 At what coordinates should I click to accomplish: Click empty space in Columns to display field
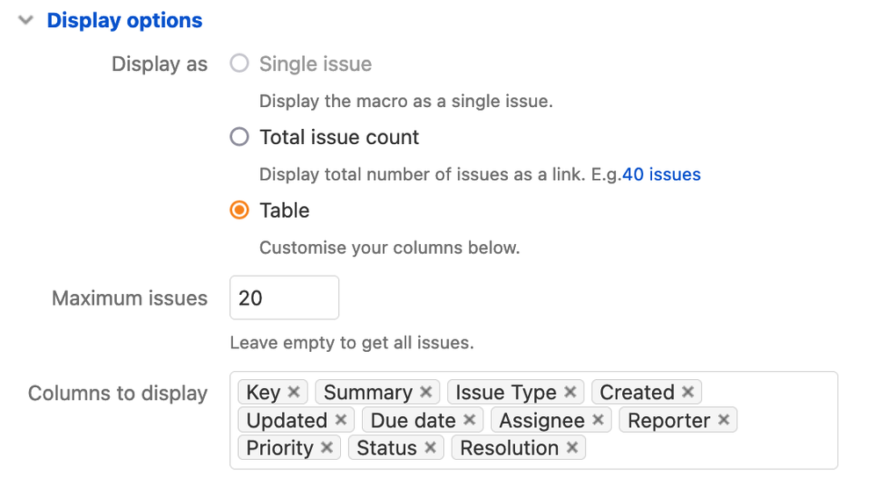click(712, 449)
